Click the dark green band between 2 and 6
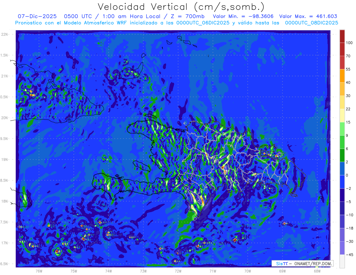Screen dimensions: 356x275 (342, 155)
